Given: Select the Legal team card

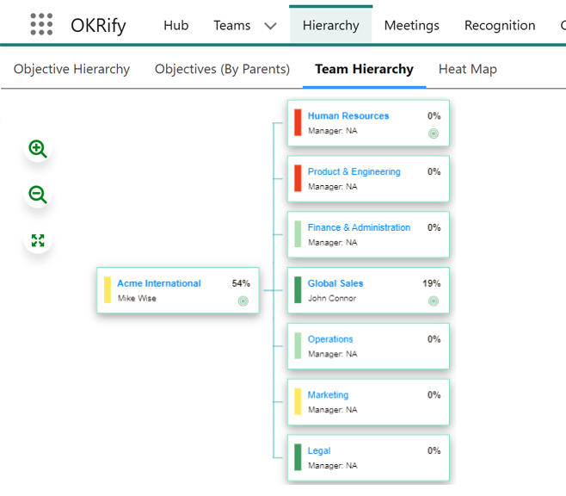Looking at the screenshot, I should click(x=367, y=458).
